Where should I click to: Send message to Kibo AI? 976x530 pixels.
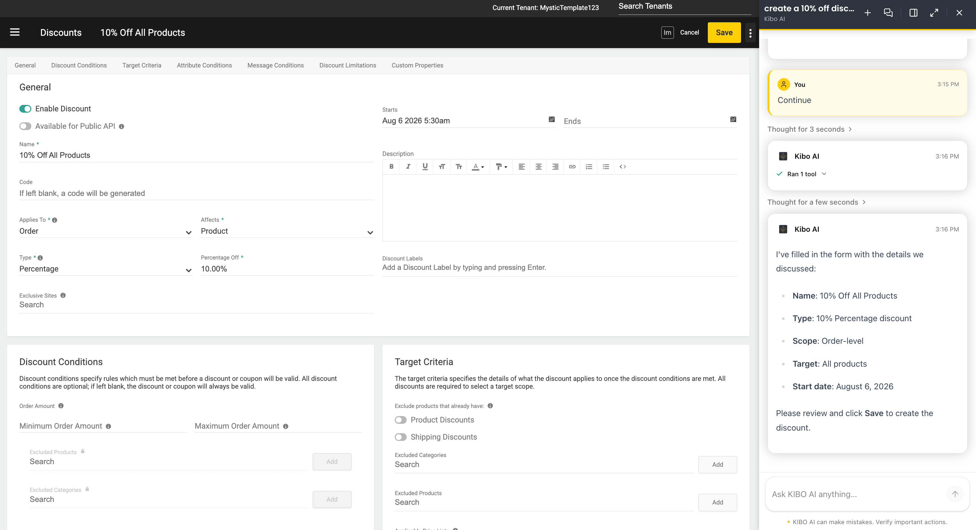pos(955,494)
